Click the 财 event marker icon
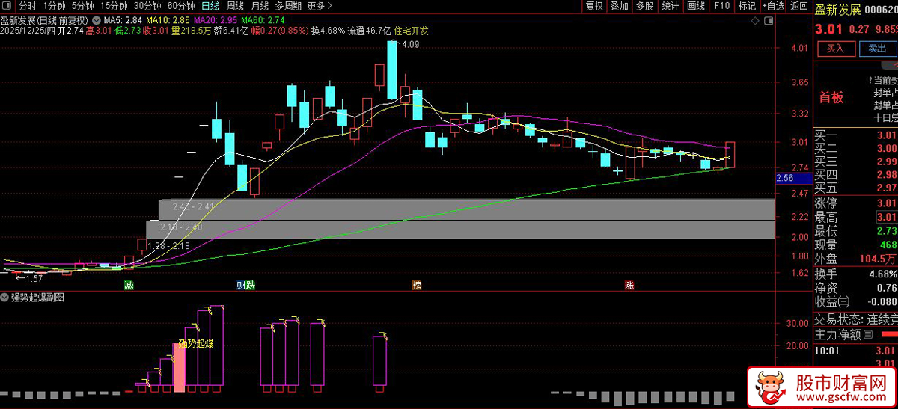 (x=241, y=285)
